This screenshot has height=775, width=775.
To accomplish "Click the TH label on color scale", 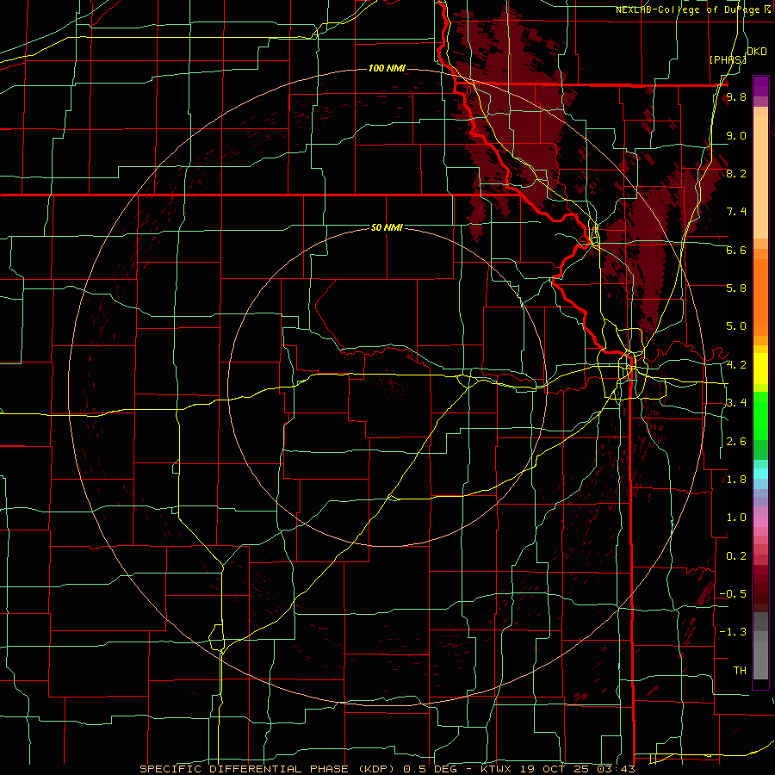I will 740,671.
